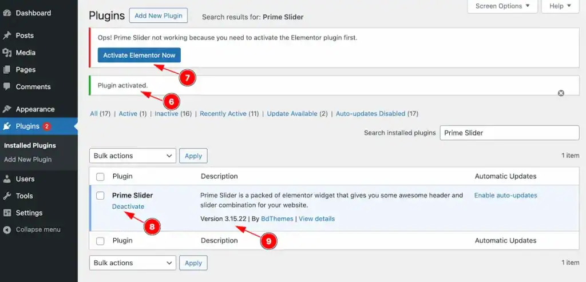Viewport: 586px width, 282px height.
Task: Click the red update count badge
Action: 46,126
